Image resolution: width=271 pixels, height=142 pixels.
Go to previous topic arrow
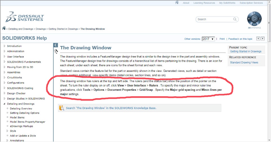(x=258, y=39)
